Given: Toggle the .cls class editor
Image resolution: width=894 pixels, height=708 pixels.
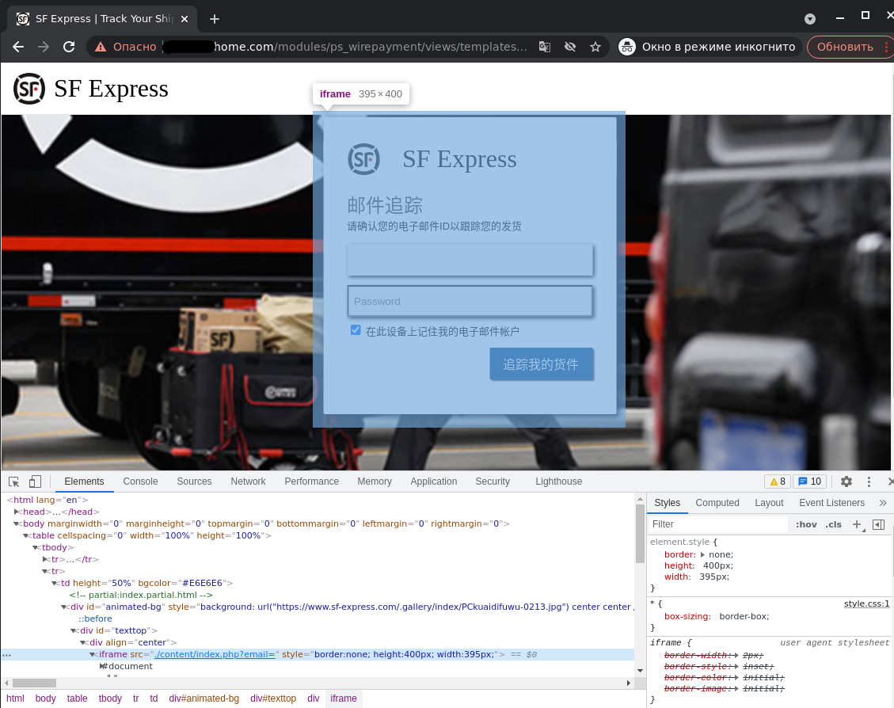Looking at the screenshot, I should pos(834,524).
